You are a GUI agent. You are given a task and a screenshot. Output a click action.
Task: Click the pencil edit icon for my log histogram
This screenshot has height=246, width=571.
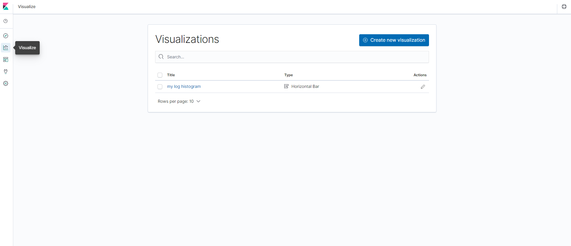point(423,87)
